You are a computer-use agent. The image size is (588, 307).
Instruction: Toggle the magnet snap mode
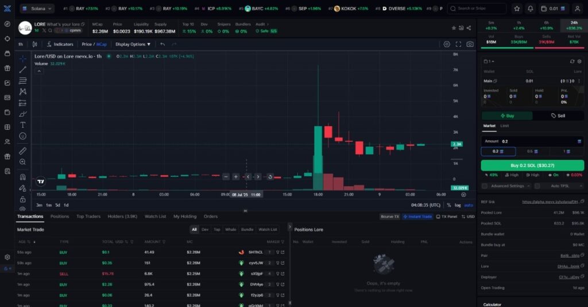tap(23, 177)
